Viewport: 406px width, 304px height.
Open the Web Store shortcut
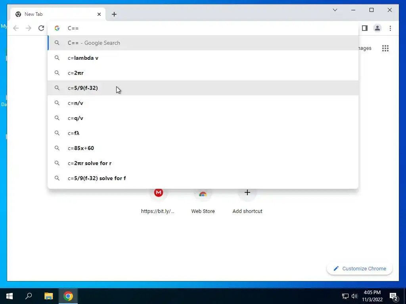[x=203, y=201]
